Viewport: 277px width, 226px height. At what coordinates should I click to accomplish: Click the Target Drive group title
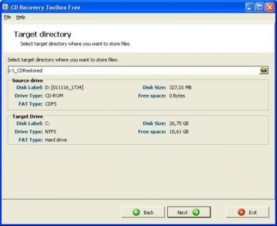pos(28,117)
